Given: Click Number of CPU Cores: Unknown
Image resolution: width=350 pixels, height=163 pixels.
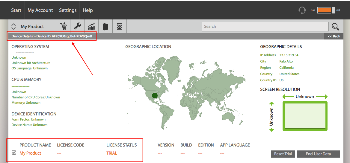Looking at the screenshot, I should (x=36, y=97).
